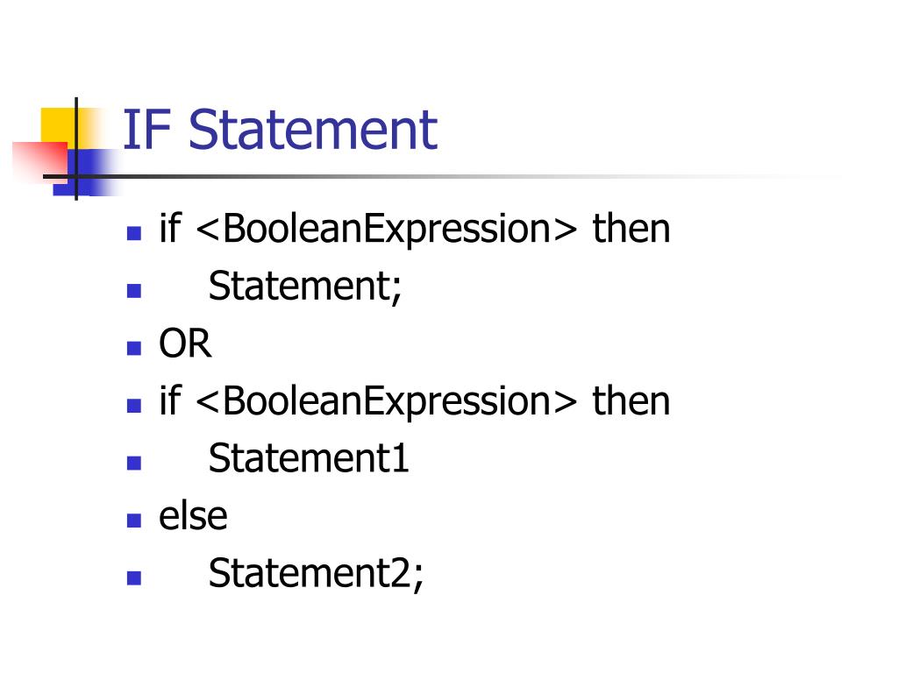Screen dimensions: 898x673
Task: Click the 'Statement1' text line
Action: (308, 458)
